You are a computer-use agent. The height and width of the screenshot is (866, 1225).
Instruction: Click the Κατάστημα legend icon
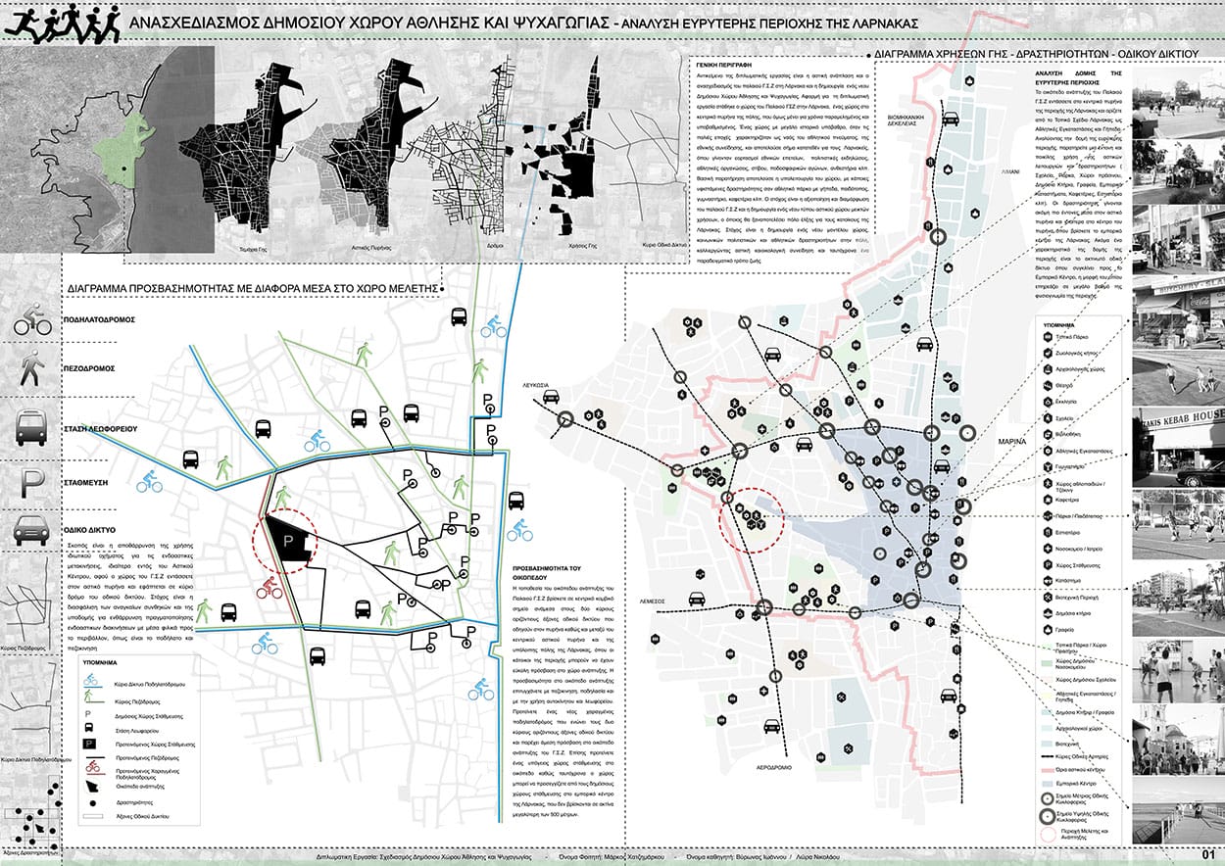[1048, 581]
